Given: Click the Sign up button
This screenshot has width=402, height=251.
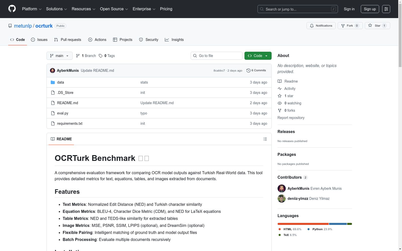Looking at the screenshot, I should click(370, 9).
